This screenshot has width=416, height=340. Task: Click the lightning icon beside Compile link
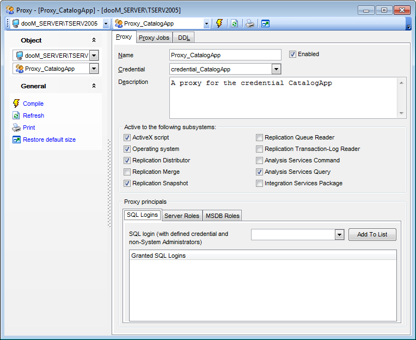coord(16,104)
